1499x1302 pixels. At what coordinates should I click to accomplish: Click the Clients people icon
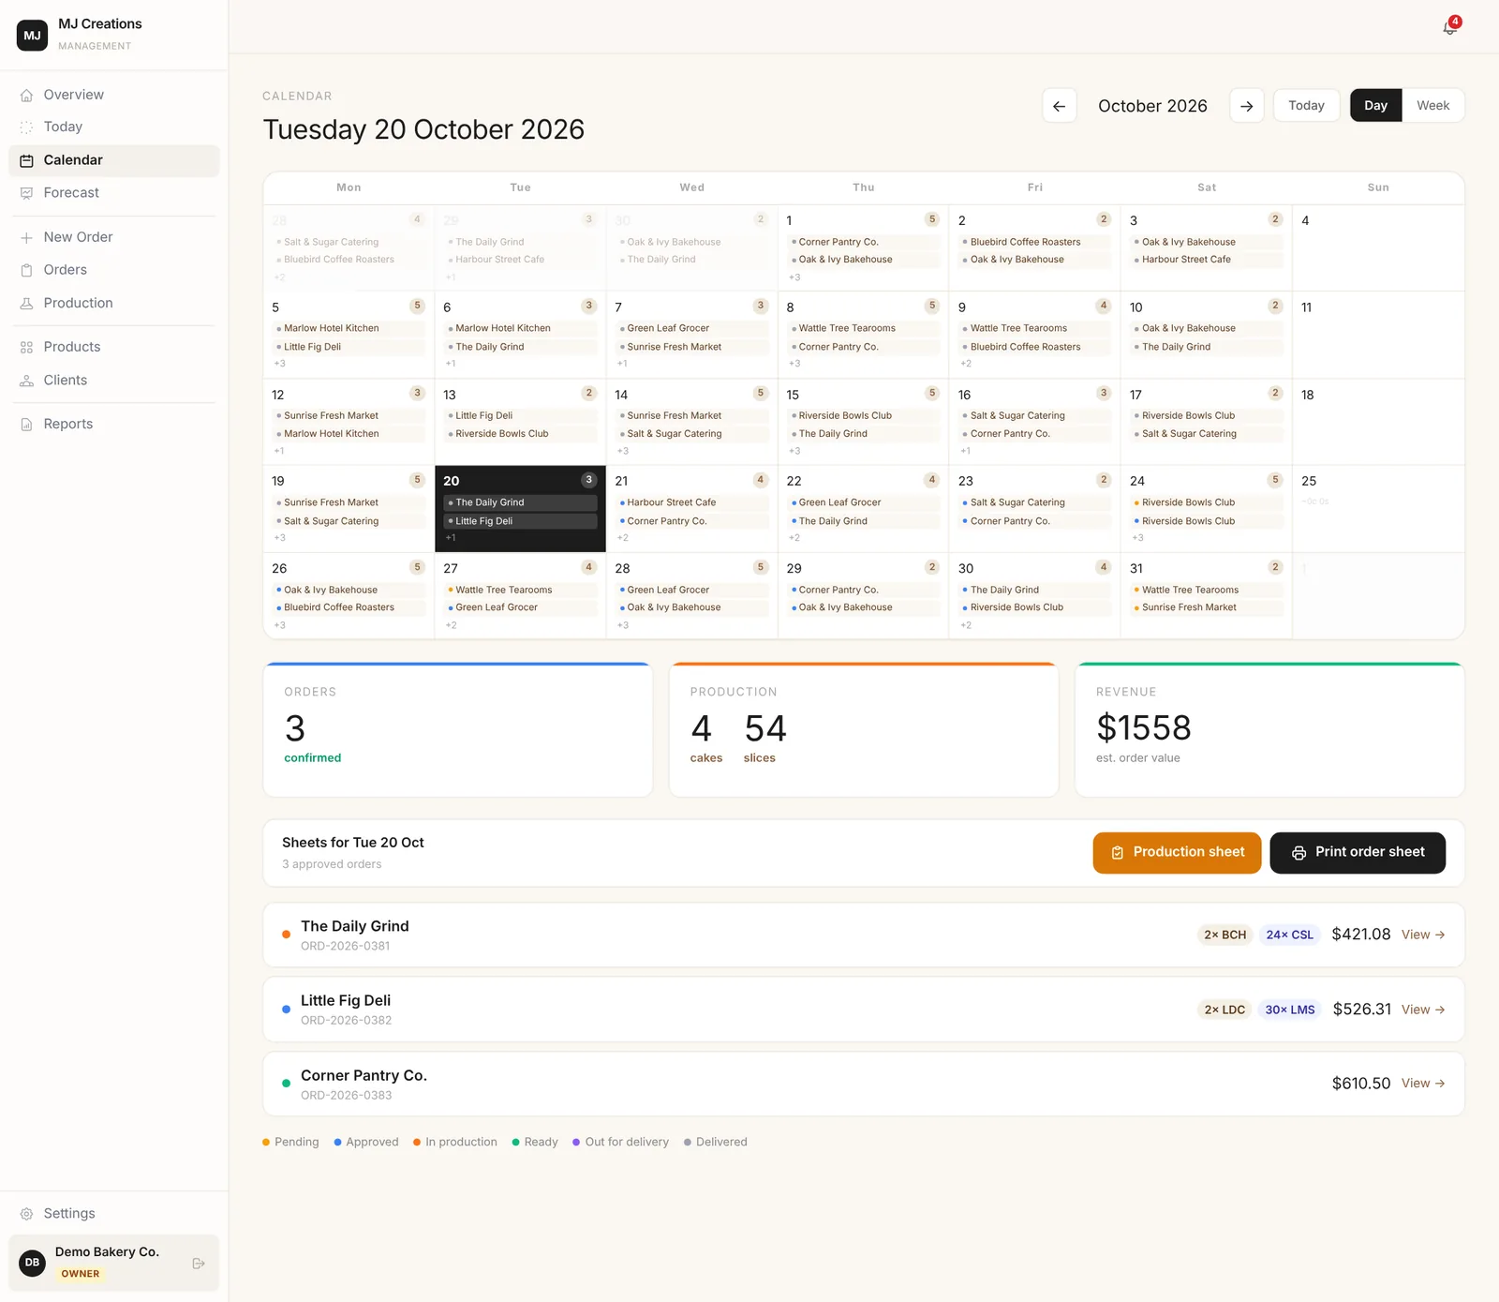[26, 381]
